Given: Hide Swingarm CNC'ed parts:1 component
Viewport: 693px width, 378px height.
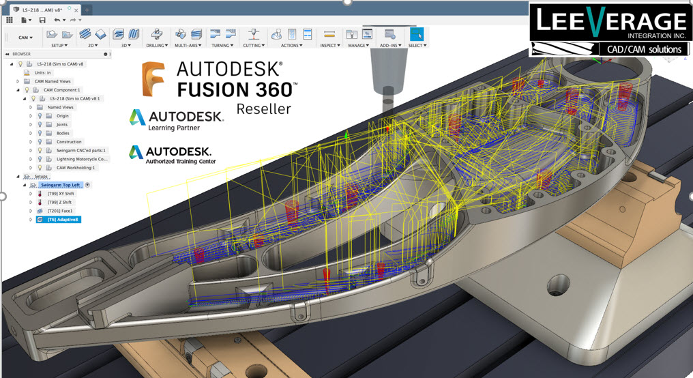Looking at the screenshot, I should [40, 150].
